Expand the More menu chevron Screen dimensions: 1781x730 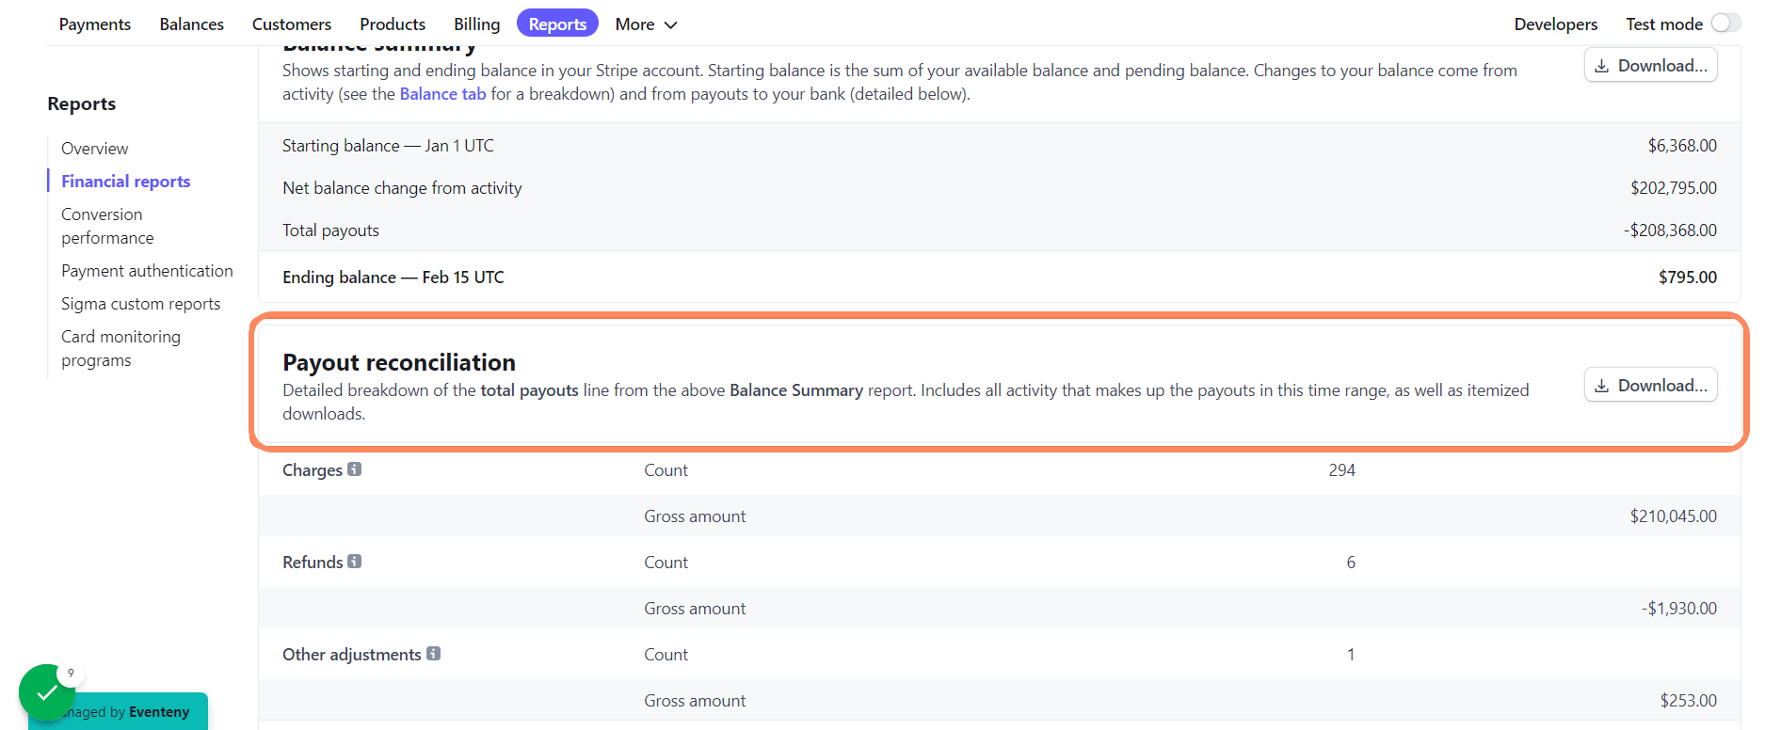[x=671, y=25]
